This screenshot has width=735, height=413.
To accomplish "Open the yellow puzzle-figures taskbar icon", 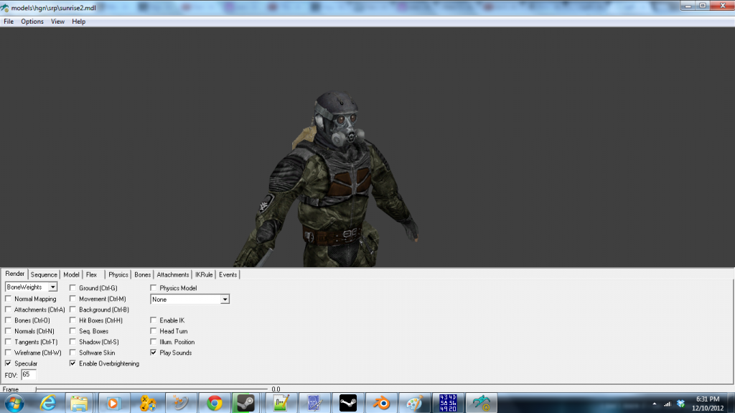I will [x=148, y=403].
